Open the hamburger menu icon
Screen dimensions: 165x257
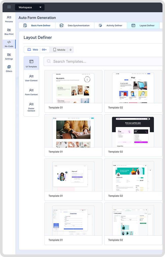point(9,7)
